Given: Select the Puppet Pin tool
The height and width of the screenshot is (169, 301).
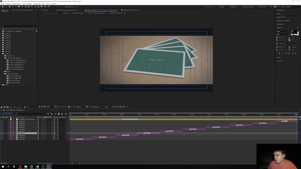Looking at the screenshot, I should (x=49, y=7).
